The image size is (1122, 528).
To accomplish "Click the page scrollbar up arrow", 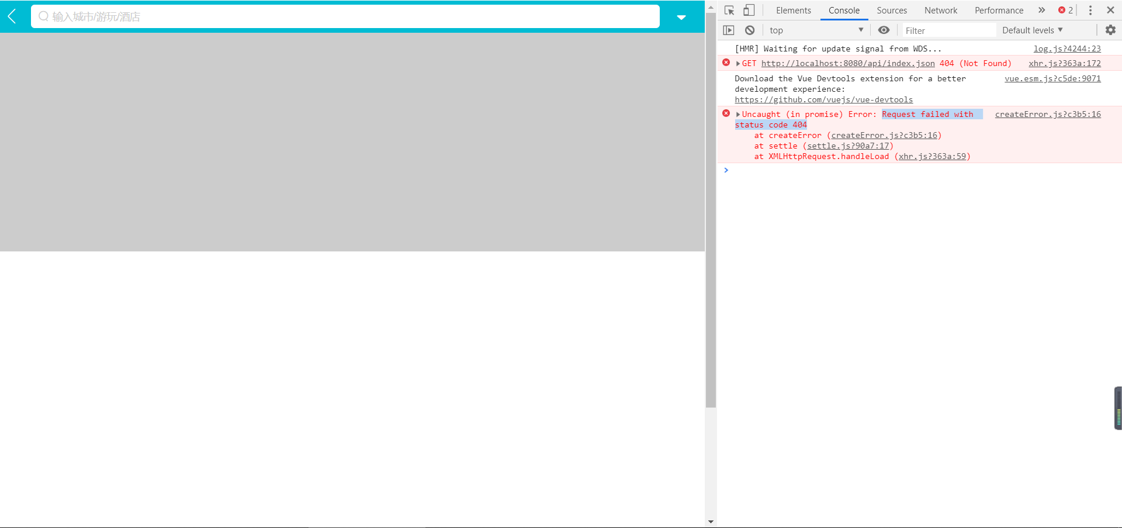I will click(711, 7).
